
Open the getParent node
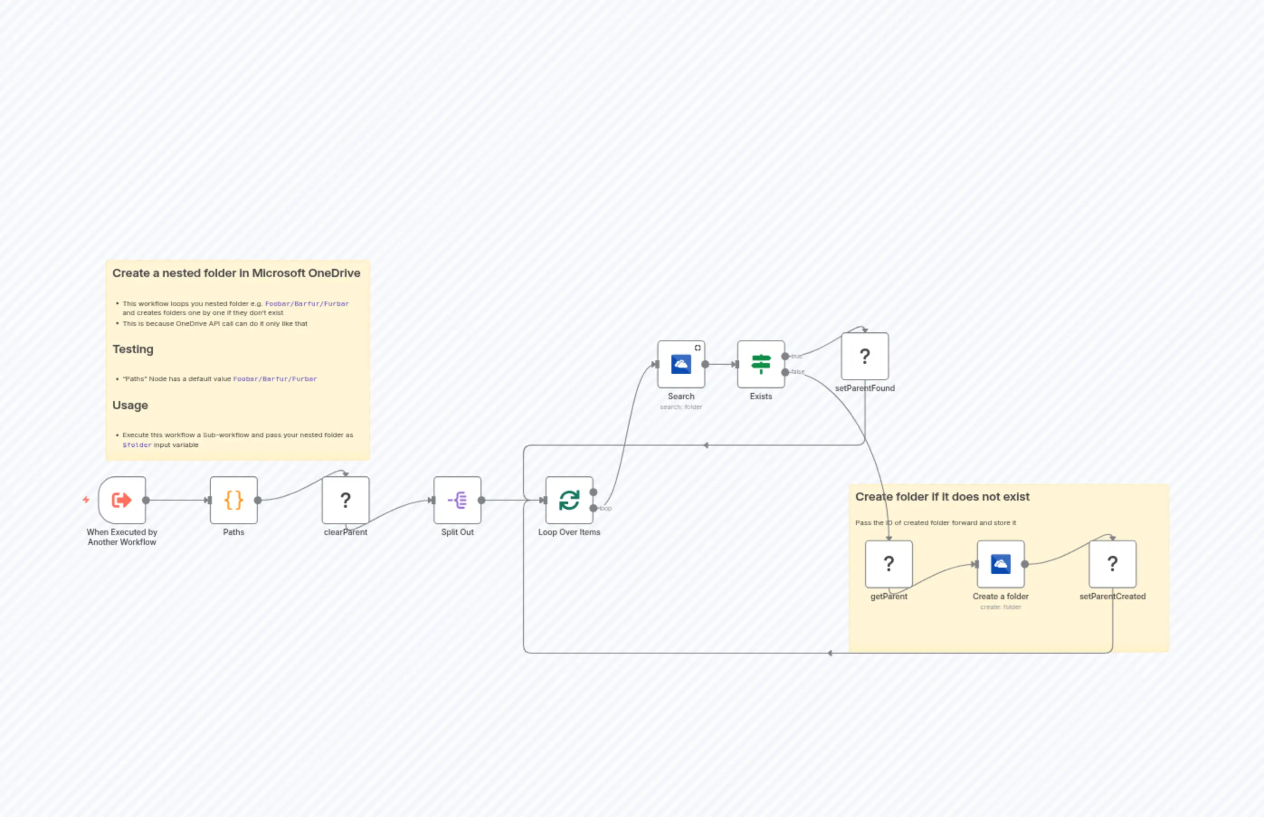click(888, 564)
